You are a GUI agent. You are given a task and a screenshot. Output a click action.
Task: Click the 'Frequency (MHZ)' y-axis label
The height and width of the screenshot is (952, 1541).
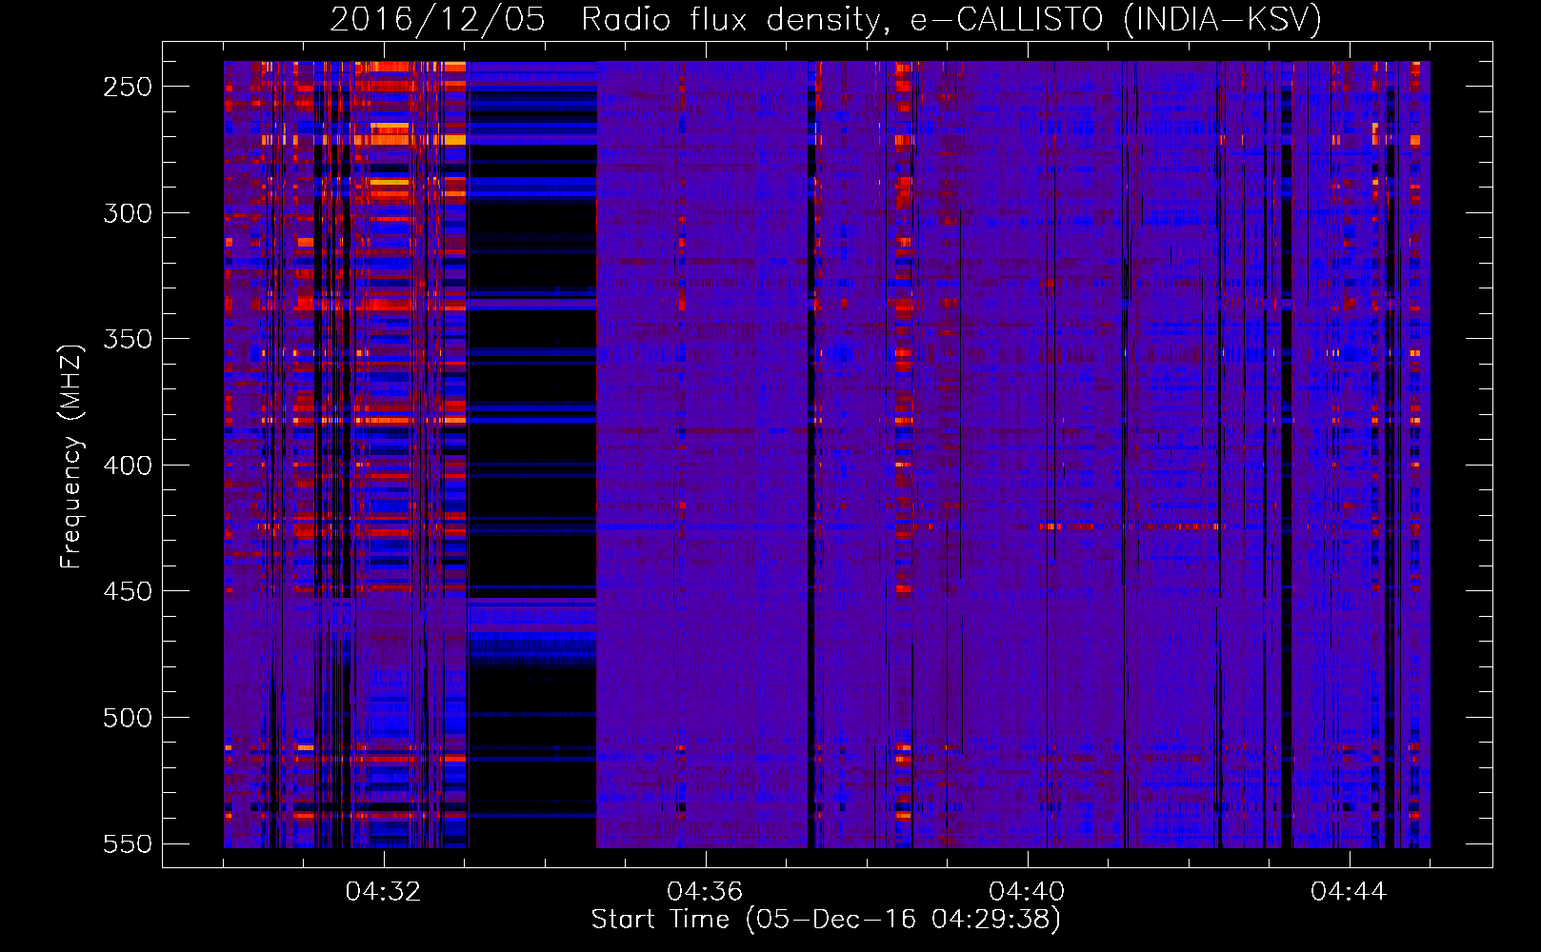(x=71, y=457)
